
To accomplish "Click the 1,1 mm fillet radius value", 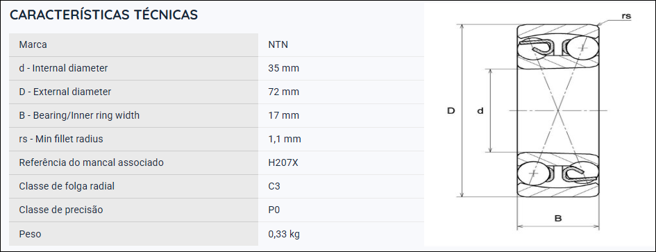I will [285, 139].
